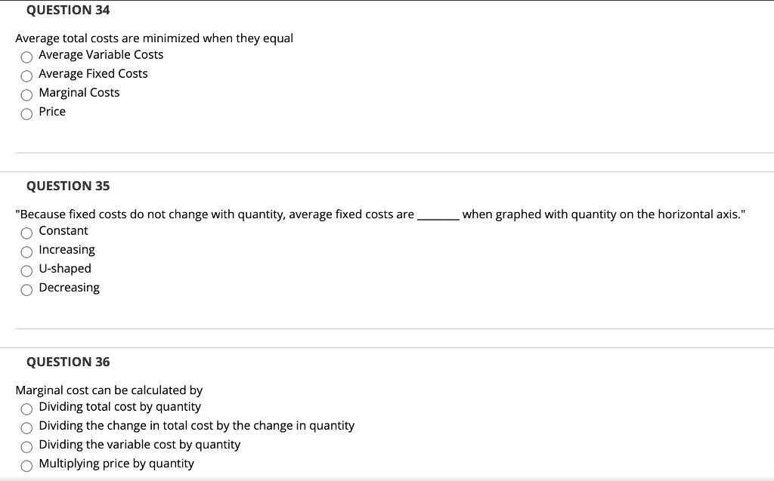The image size is (774, 481).
Task: Select Marginal Costs for Question 34
Action: 26,94
